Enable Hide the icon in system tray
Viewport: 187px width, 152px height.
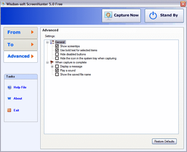(x=57, y=58)
